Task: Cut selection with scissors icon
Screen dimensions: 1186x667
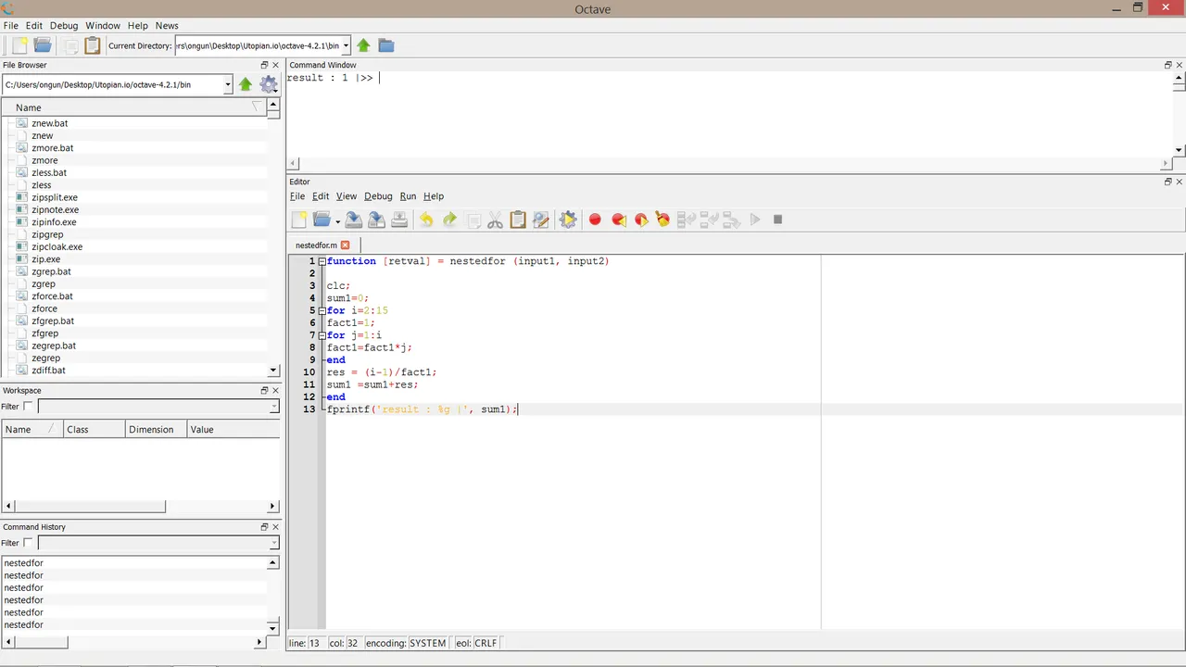Action: (x=495, y=220)
